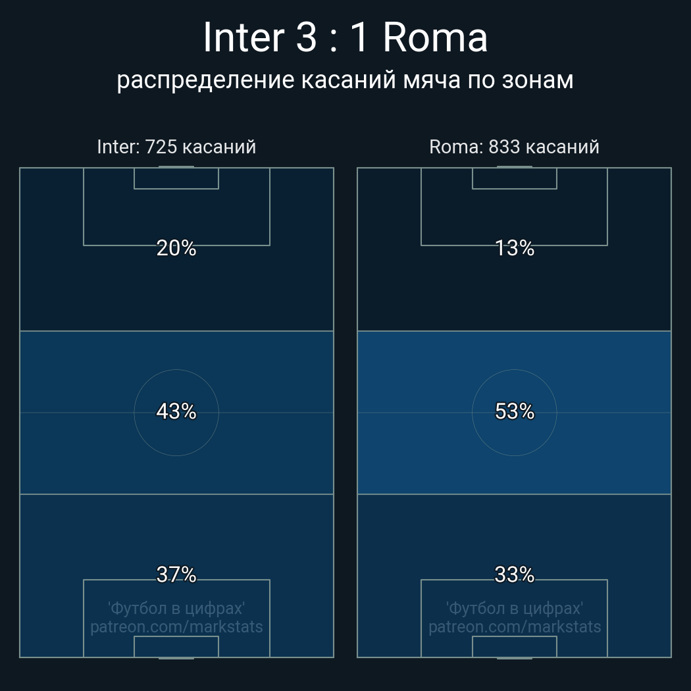Select the Inter: 725 касаний label
The image size is (691, 691).
click(x=176, y=147)
